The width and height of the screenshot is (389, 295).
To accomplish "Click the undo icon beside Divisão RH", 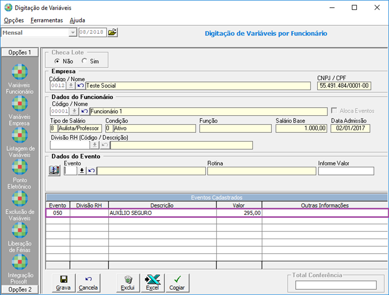I will [x=105, y=145].
